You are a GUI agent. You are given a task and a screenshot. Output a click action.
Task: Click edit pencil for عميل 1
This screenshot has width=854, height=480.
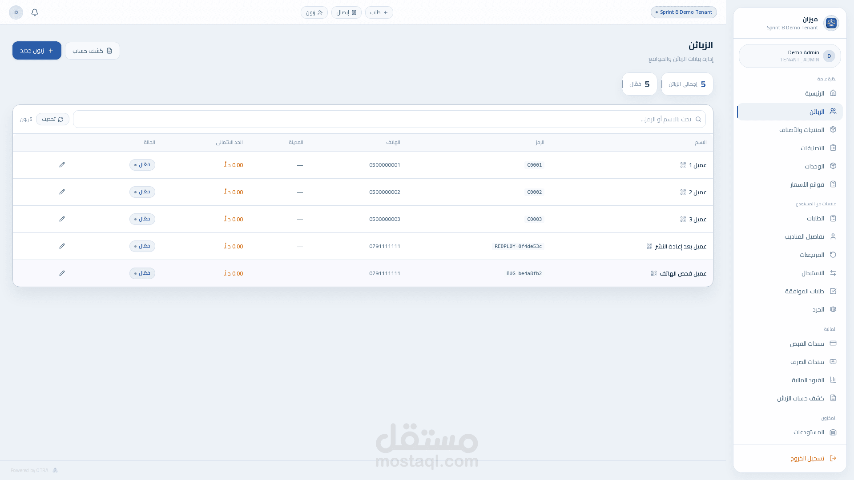pyautogui.click(x=62, y=165)
